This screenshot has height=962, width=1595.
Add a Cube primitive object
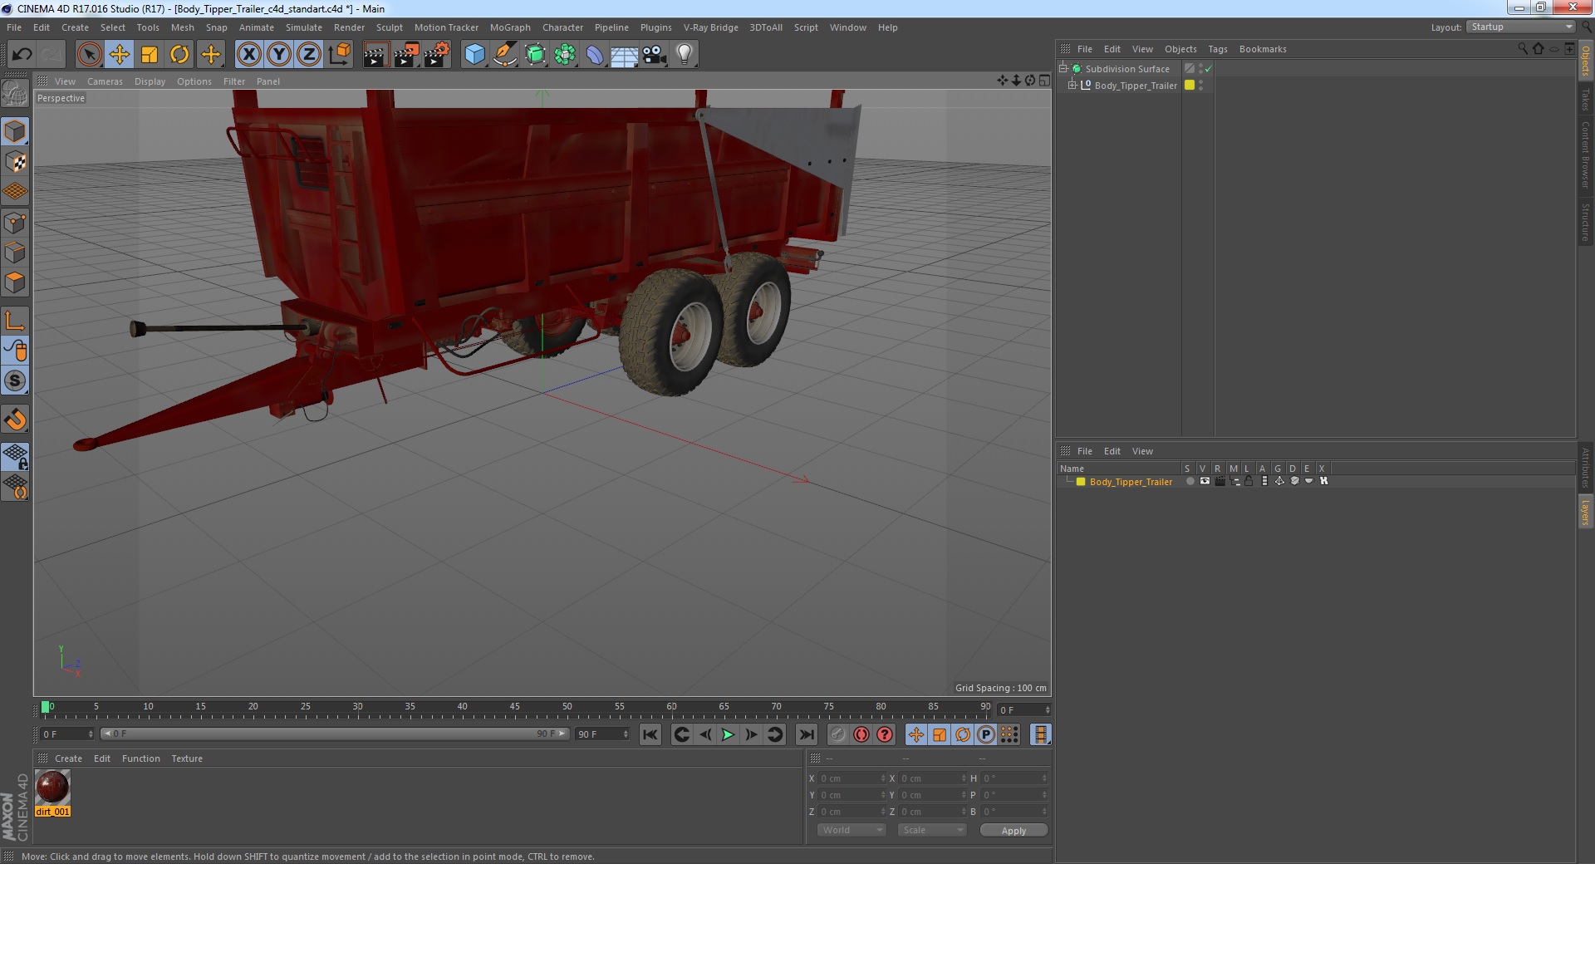click(474, 55)
